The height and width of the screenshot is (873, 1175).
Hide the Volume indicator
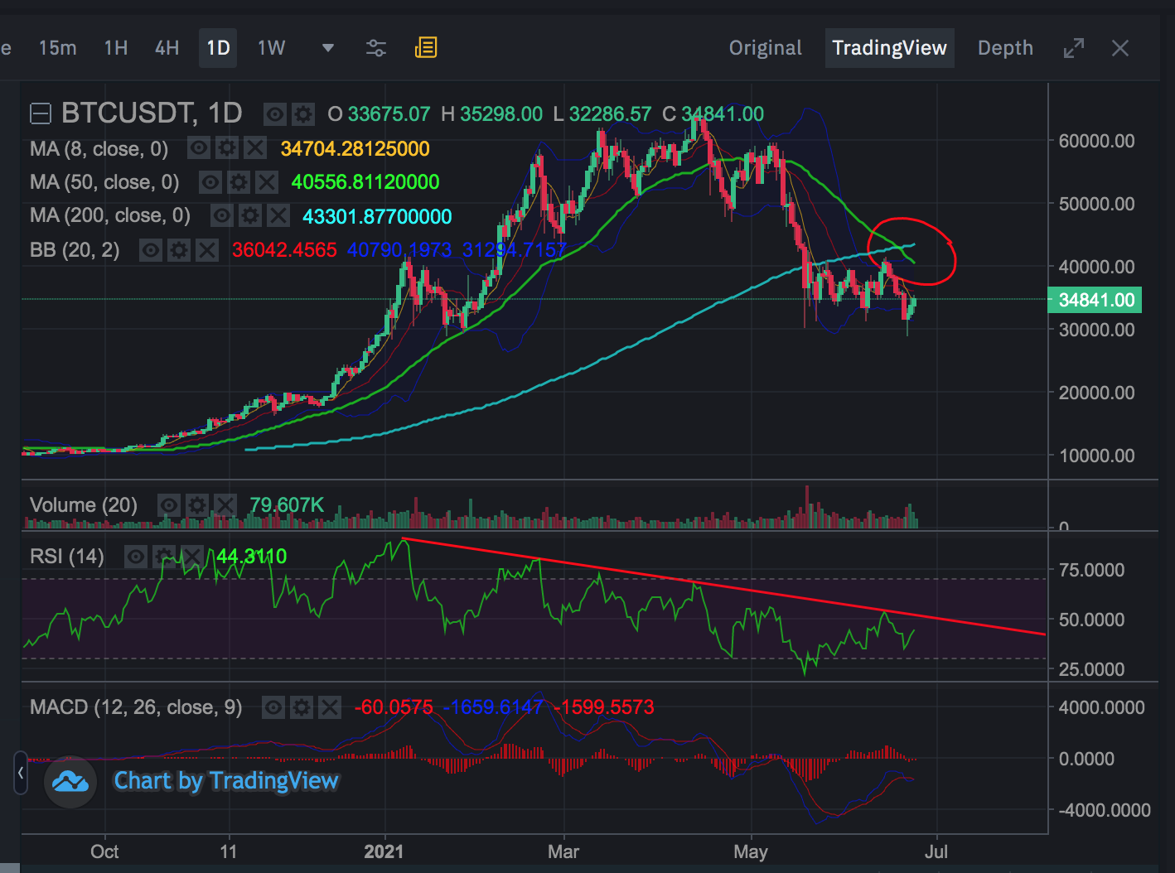(169, 505)
